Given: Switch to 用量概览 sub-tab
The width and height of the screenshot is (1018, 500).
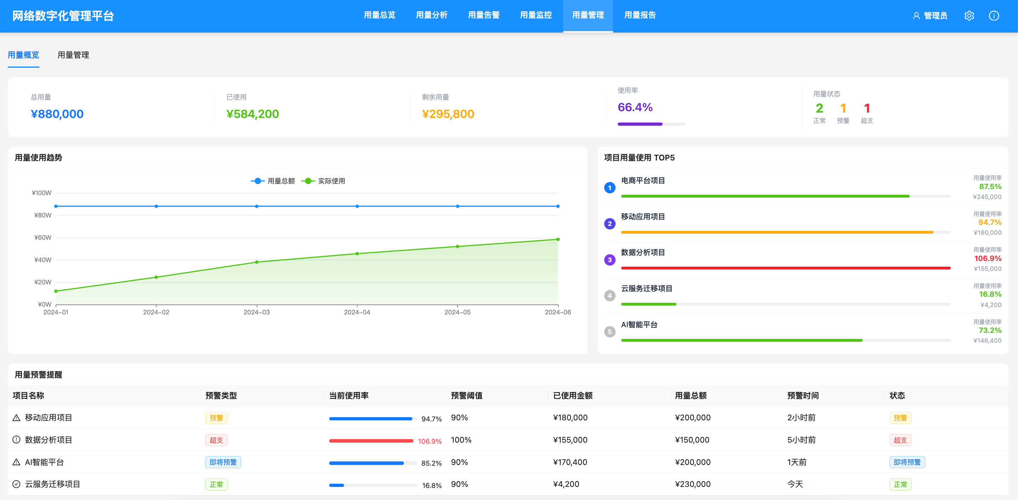Looking at the screenshot, I should click(23, 55).
